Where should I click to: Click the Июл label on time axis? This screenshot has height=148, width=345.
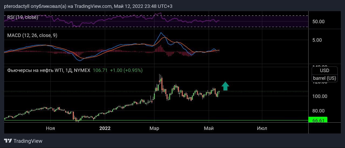(x=262, y=128)
